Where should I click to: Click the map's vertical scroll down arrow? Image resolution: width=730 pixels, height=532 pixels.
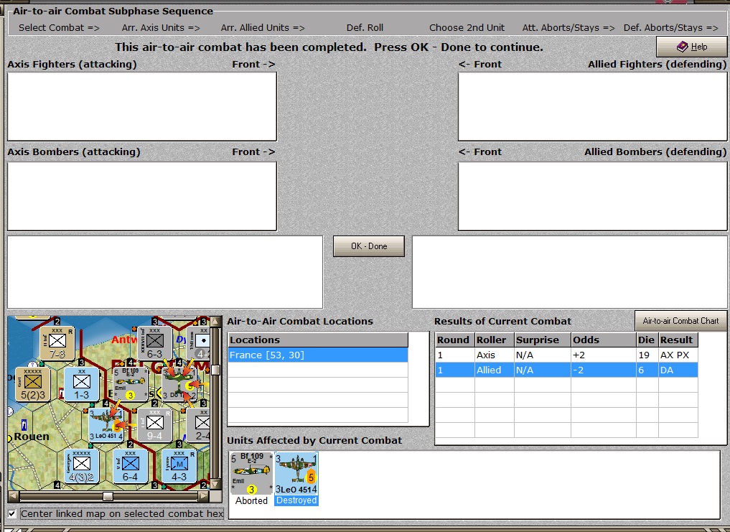215,485
